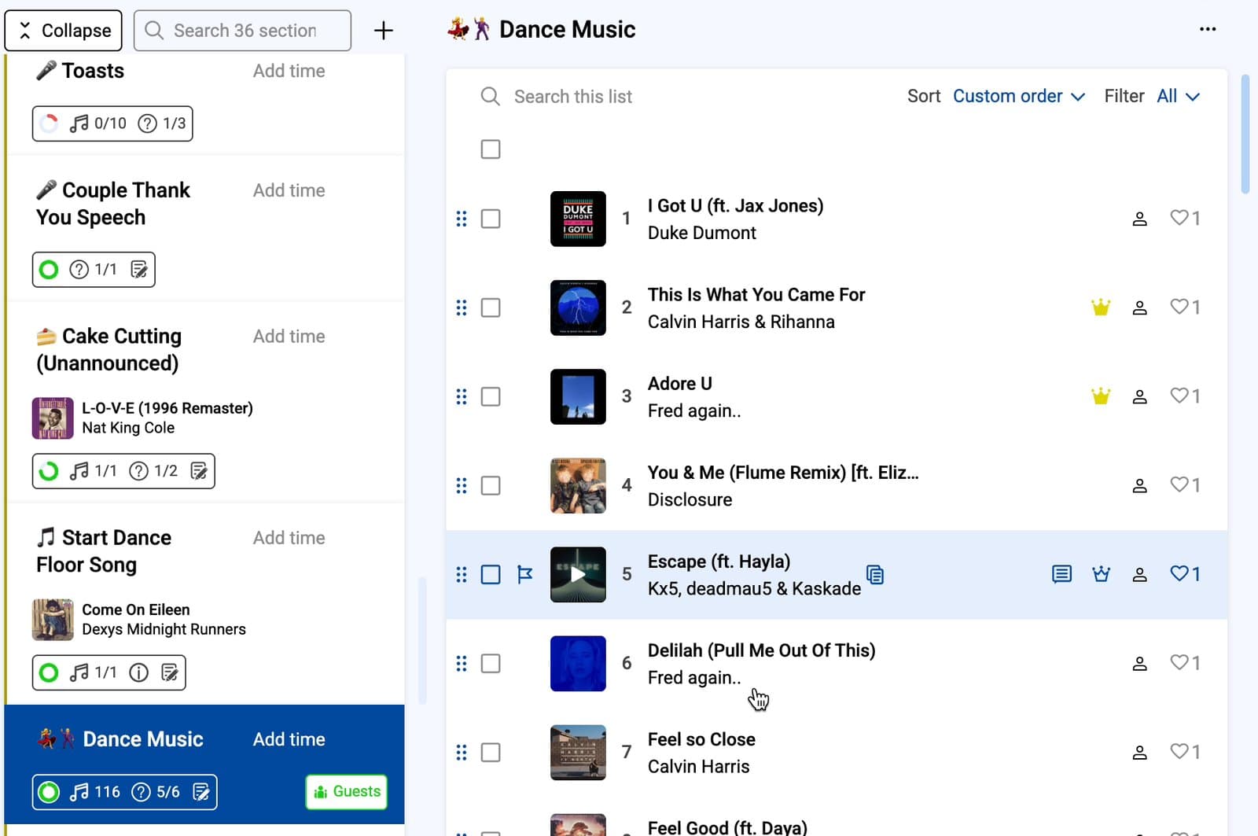Click L-O-V-E (1996 Remaster) song entry
This screenshot has width=1258, height=836.
point(143,418)
